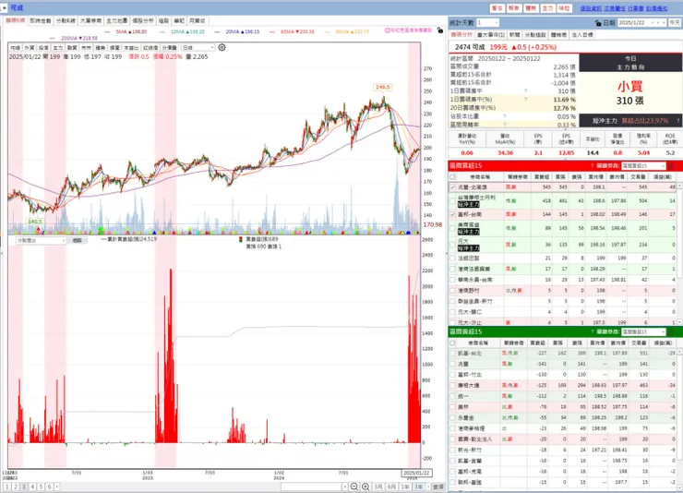The width and height of the screenshot is (683, 493).
Task: Toggle checkbox for 凱基-台北 sell row
Action: [453, 354]
